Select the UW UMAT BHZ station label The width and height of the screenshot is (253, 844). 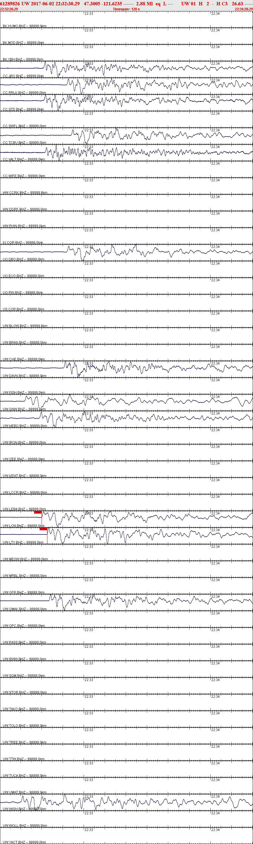coord(24,792)
